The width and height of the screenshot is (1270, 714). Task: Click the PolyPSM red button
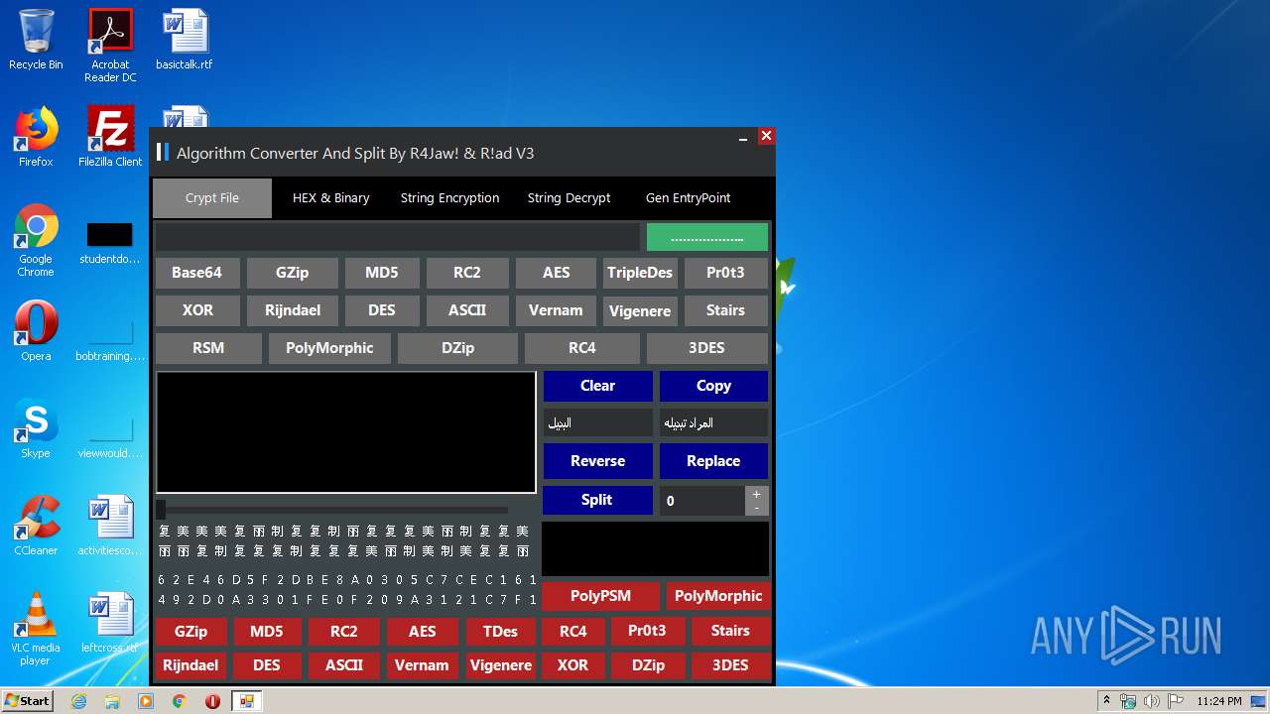[600, 596]
